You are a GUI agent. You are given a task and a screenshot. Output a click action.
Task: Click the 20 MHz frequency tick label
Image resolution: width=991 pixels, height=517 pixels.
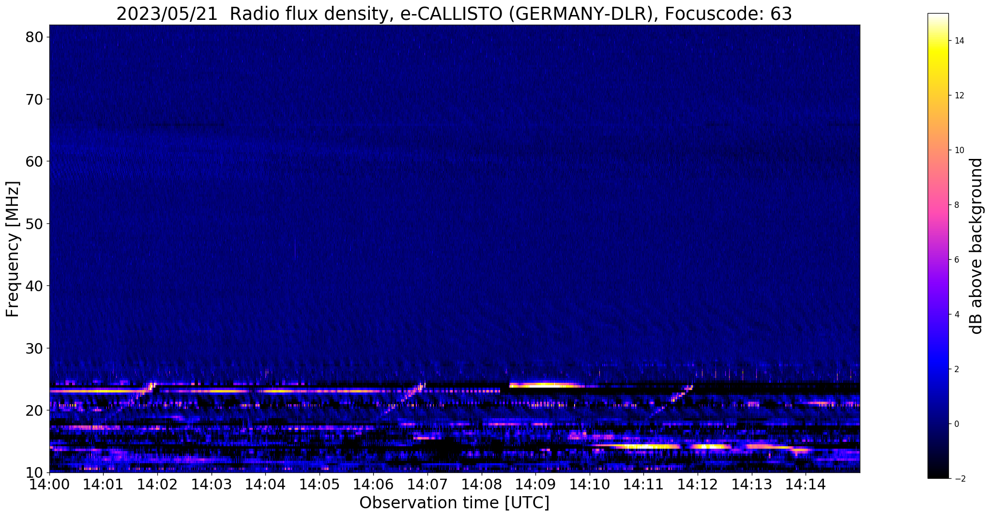click(x=34, y=410)
